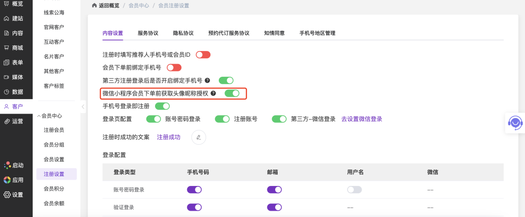Screen dimensions: 525x217
Task: Click the 建站 site-builder sidebar icon
Action: point(6,18)
